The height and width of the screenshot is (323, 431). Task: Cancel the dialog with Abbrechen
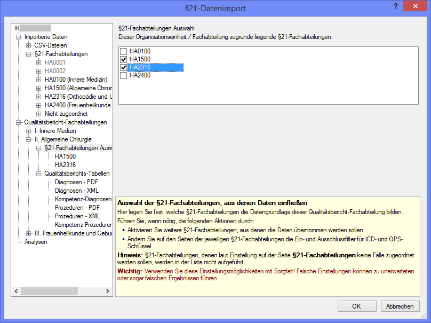[400, 306]
